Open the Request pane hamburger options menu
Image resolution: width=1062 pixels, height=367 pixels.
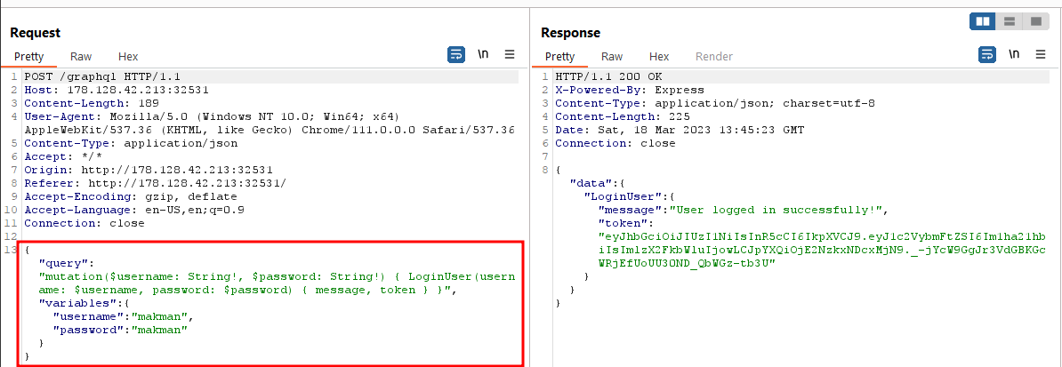[x=510, y=54]
